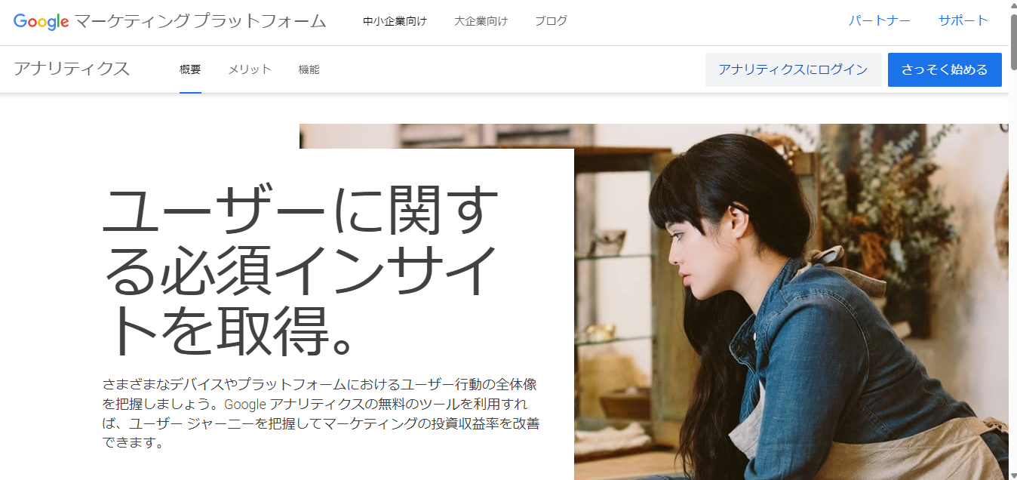Open the 大企業向け menu item

481,21
